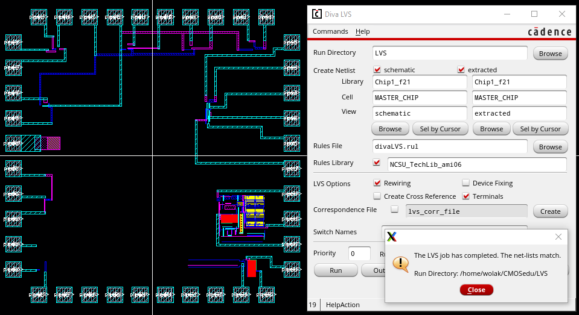579x315 pixels.
Task: Toggle the schematic netlist checkbox
Action: (377, 70)
